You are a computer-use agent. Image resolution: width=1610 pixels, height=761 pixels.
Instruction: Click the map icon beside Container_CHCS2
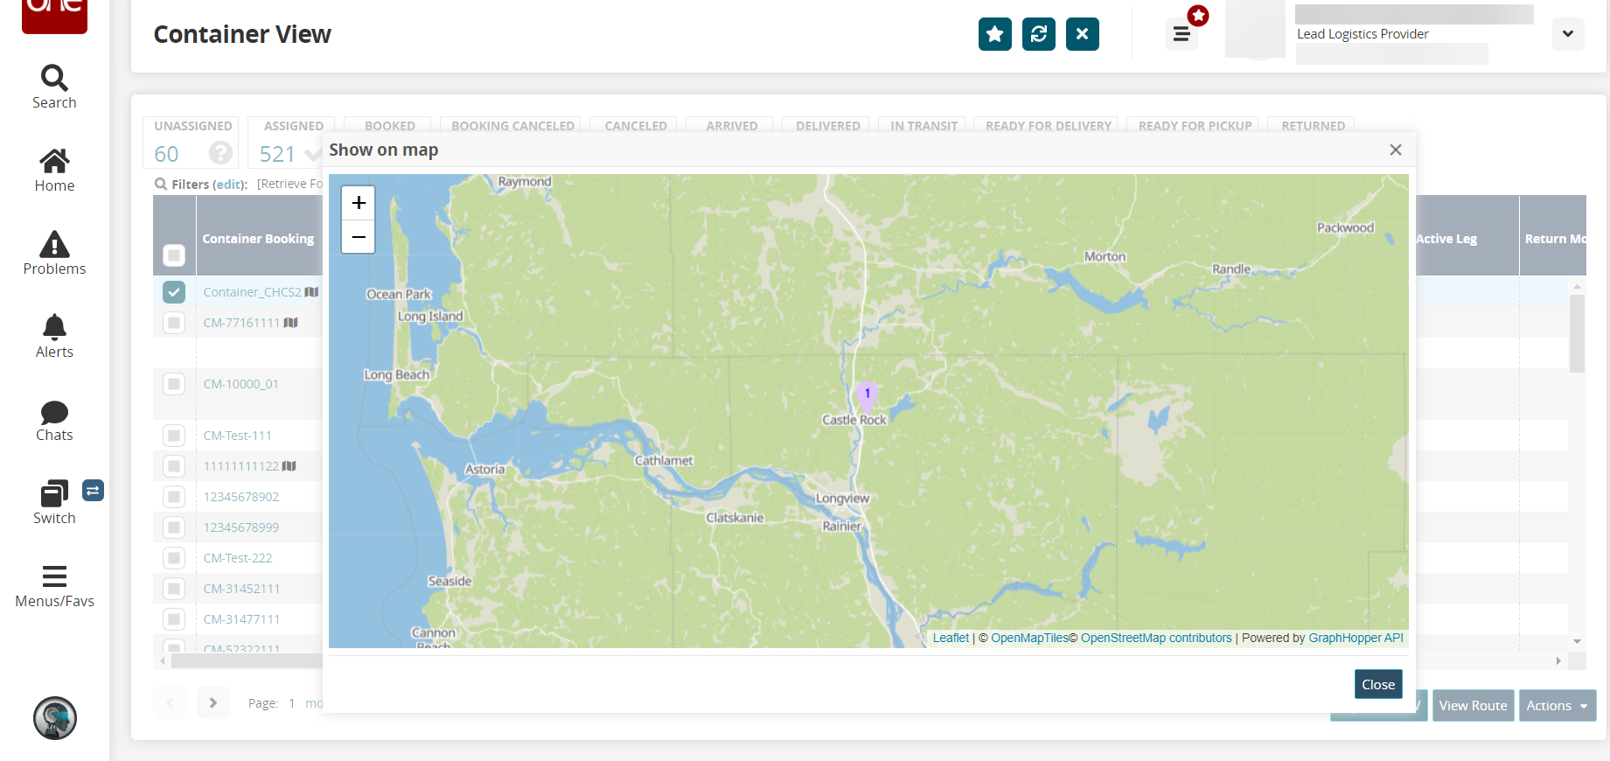tap(311, 292)
